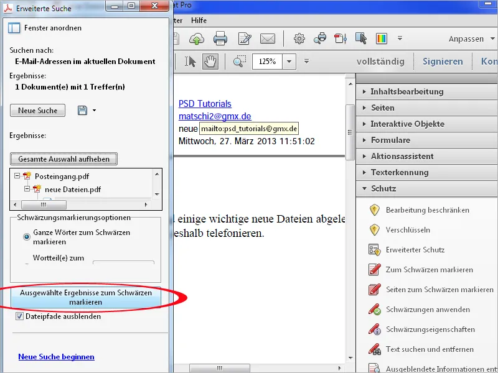Select the text selection cursor tool
The image size is (498, 373).
point(190,61)
